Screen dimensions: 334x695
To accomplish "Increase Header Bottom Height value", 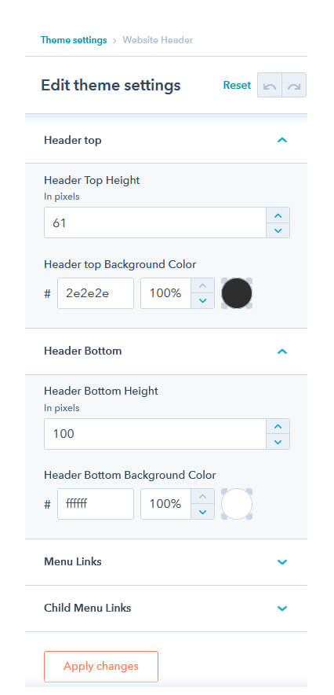I will (x=278, y=426).
